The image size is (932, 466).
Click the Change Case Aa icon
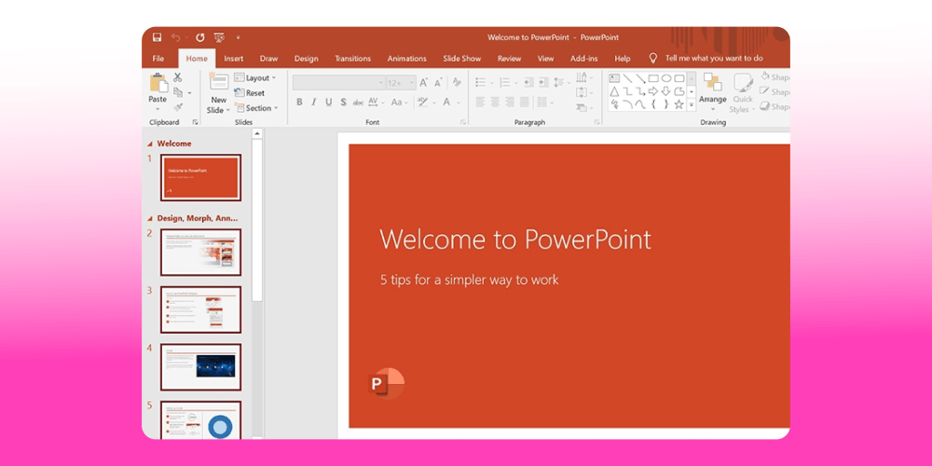pos(396,103)
